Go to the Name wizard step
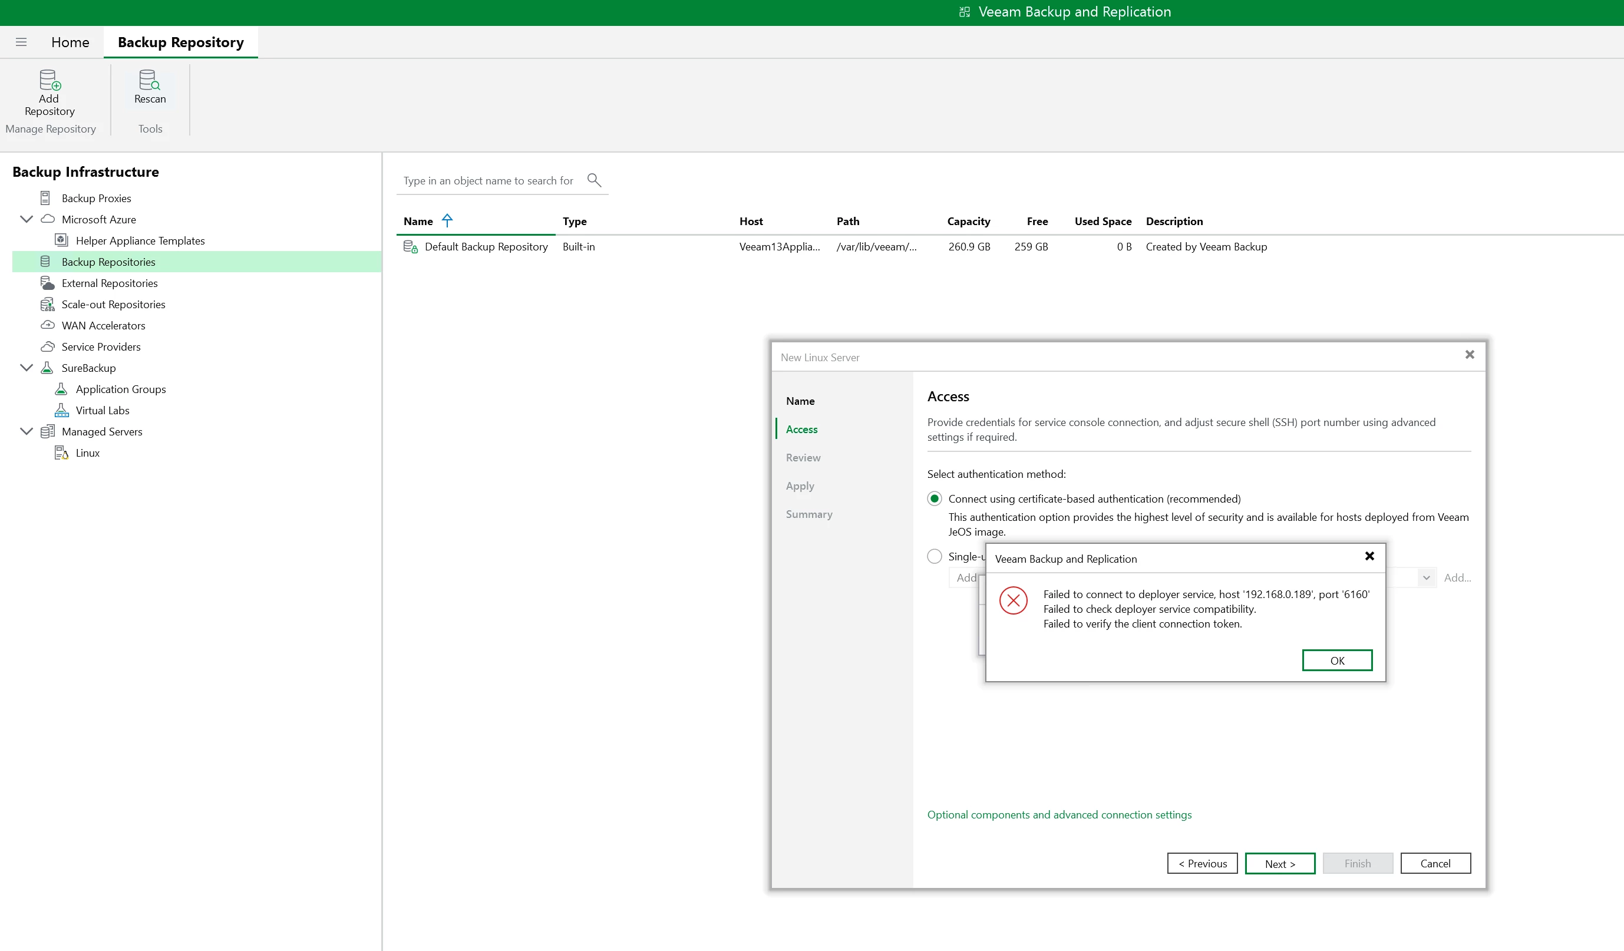 pos(800,401)
